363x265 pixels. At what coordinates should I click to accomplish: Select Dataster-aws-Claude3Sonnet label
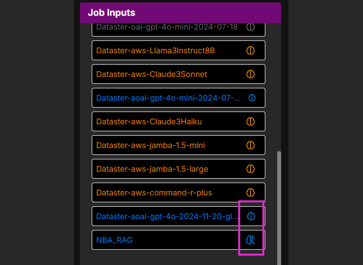point(151,74)
